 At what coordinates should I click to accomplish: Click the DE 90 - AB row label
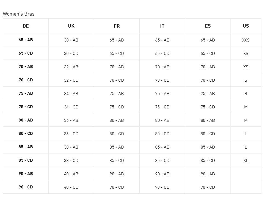click(x=26, y=174)
